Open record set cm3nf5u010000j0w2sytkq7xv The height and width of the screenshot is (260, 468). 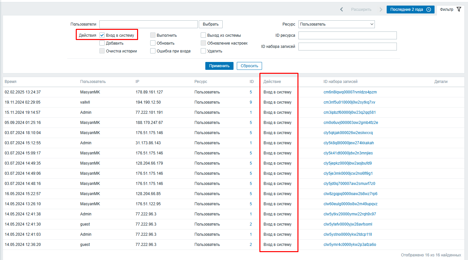click(x=349, y=102)
